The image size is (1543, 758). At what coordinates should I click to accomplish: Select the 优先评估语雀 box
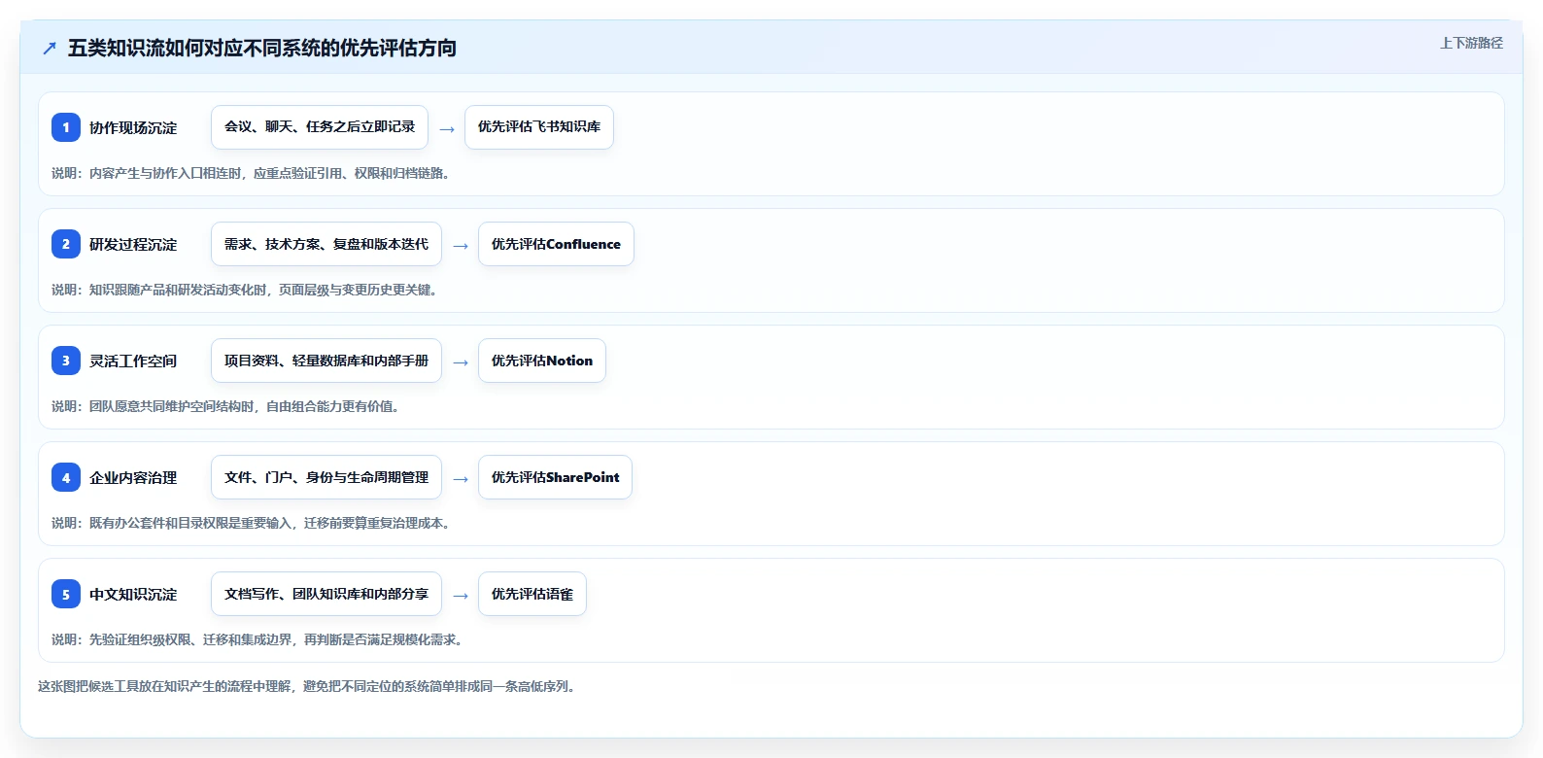[532, 594]
